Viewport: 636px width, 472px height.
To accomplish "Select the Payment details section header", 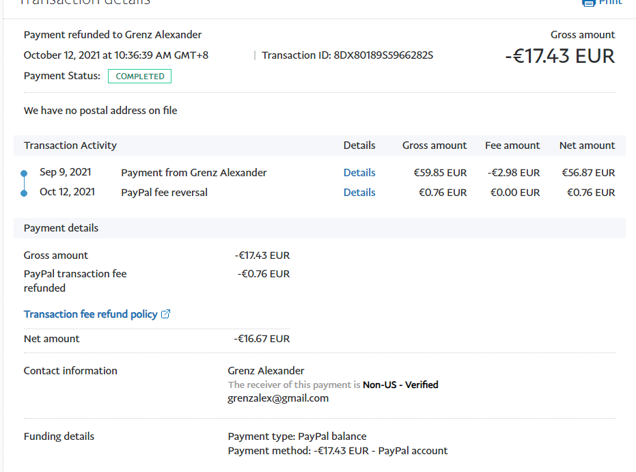I will pos(61,228).
